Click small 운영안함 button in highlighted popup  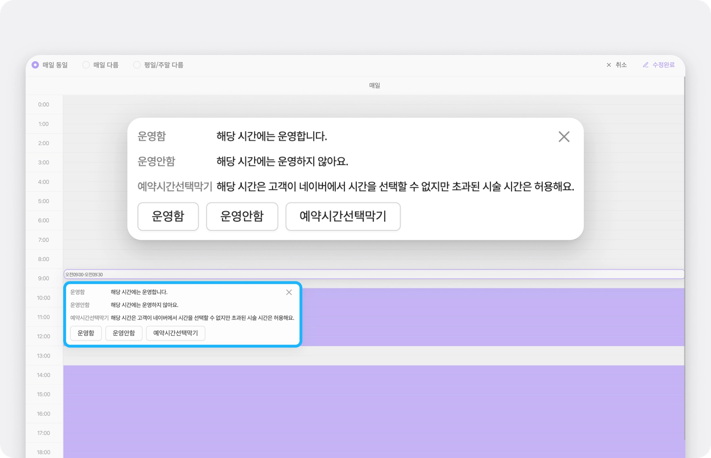point(124,333)
